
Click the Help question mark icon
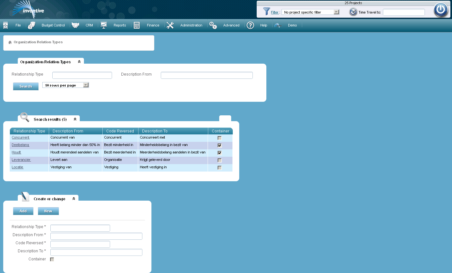[250, 25]
